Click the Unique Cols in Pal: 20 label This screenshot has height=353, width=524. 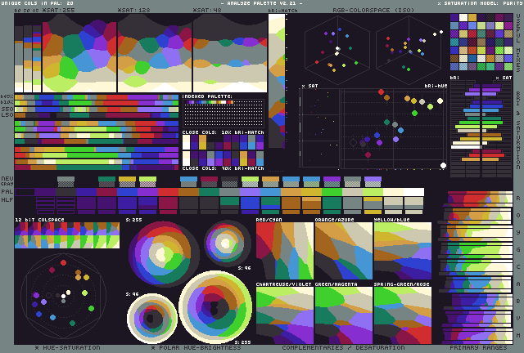38,3
